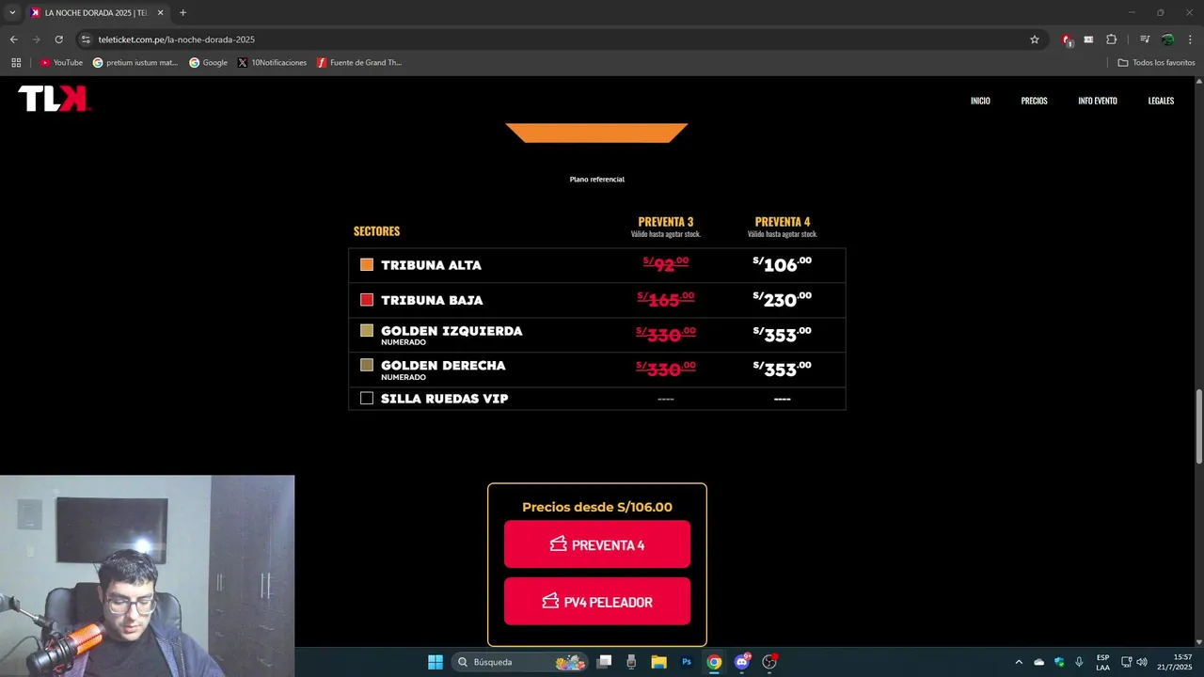Click the red Tribuna Baja color swatch

pyautogui.click(x=367, y=300)
